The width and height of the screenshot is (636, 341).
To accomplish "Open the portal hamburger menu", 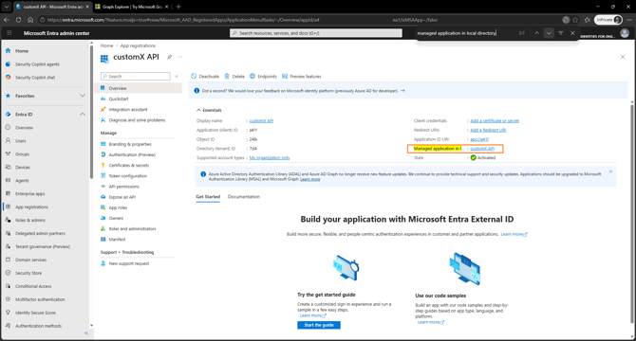I will point(9,33).
